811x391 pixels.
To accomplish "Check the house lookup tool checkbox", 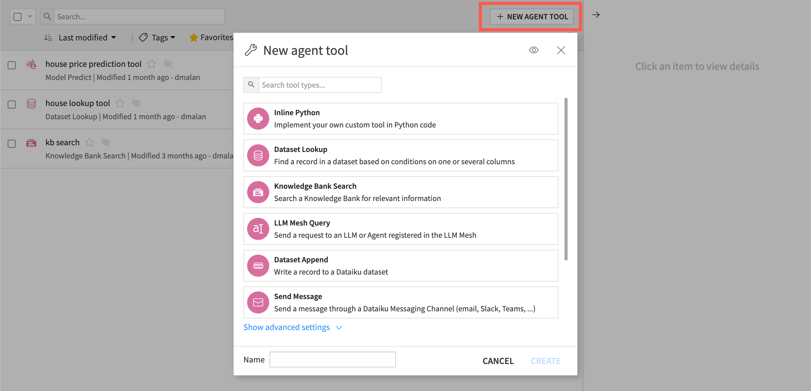I will pos(12,104).
